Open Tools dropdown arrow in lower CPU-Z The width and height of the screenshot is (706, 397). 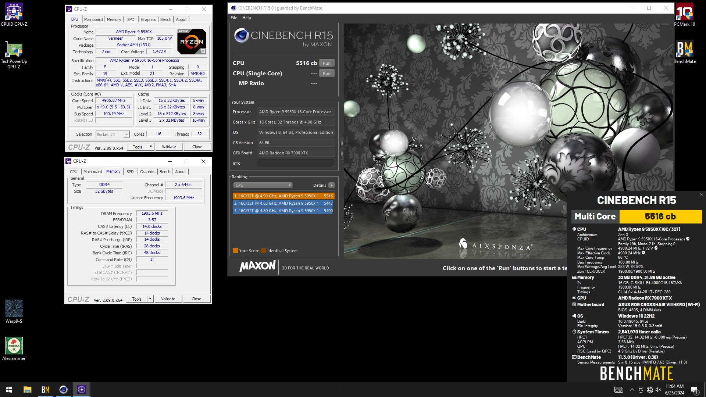click(150, 299)
